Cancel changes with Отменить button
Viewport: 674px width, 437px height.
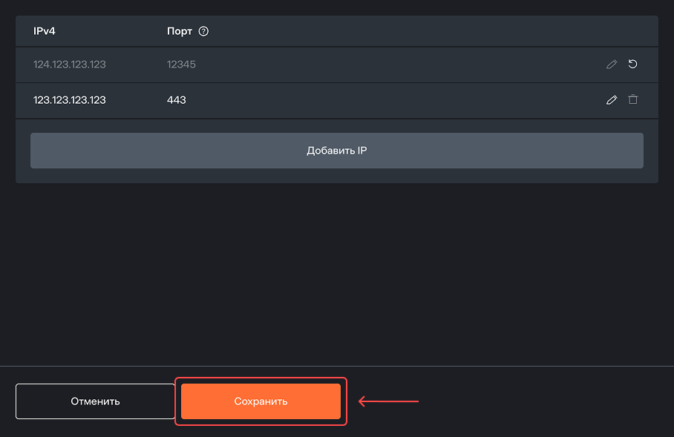click(95, 401)
